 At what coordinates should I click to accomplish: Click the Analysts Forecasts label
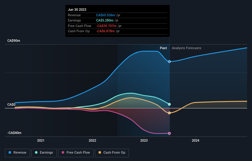tap(186, 48)
